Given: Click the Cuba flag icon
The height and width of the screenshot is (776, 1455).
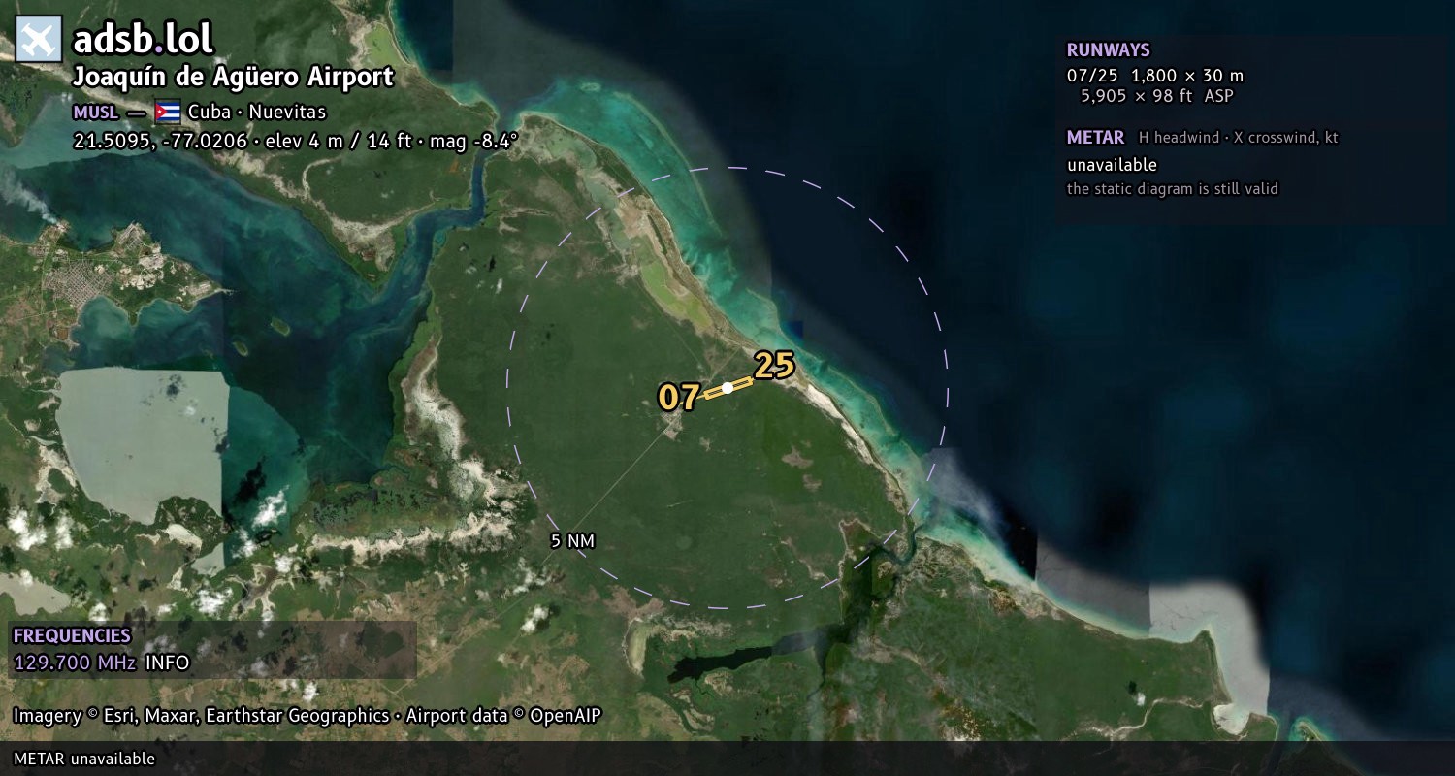Looking at the screenshot, I should (168, 112).
